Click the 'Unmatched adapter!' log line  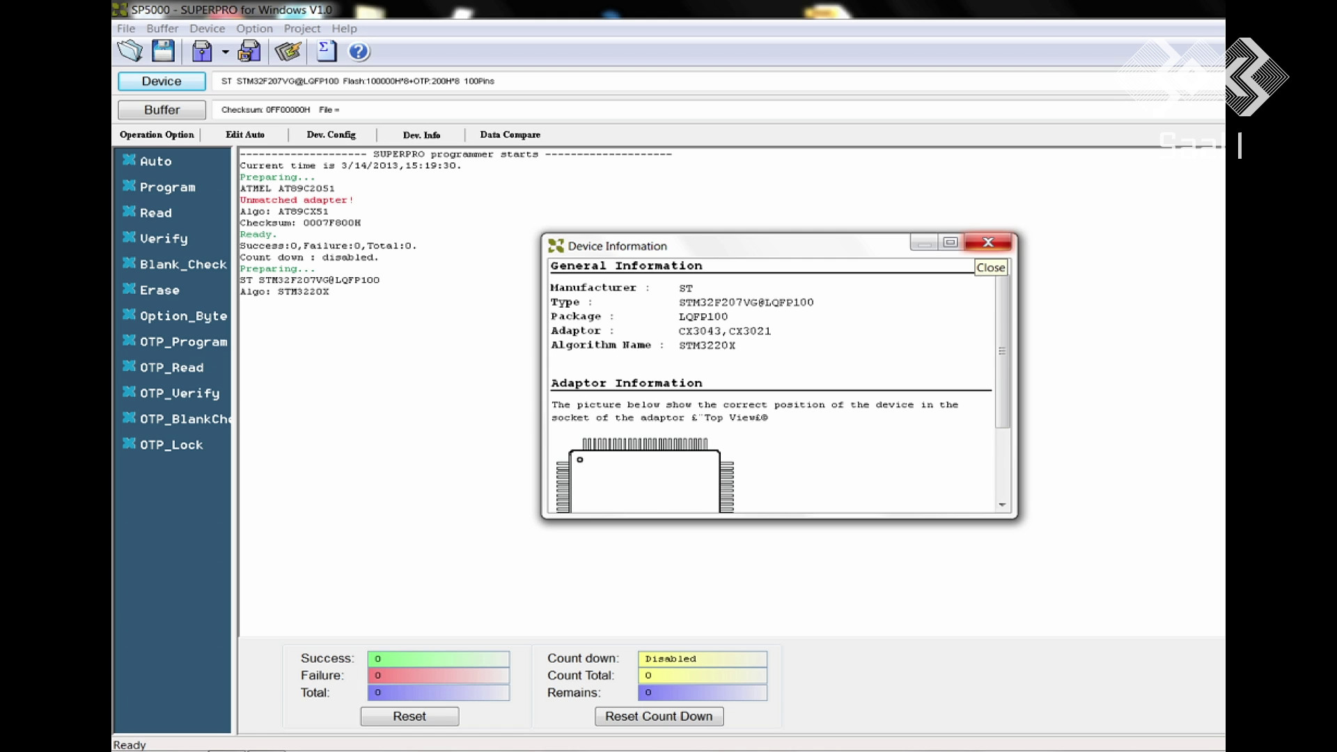(297, 200)
